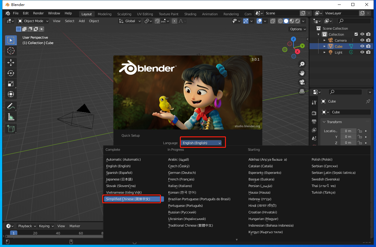Open the shading options dropdown arrow

point(304,21)
